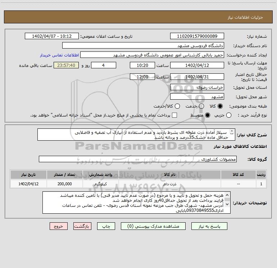Click the buyer name field دانشگاه فردوسی مشهد
The width and height of the screenshot is (277, 268).
(x=143, y=46)
